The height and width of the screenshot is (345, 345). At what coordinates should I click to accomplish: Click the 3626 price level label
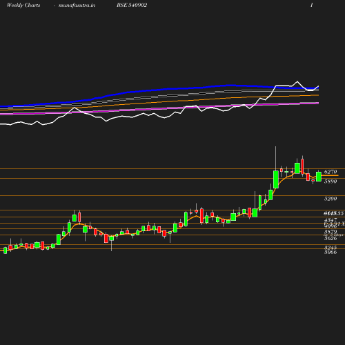[331, 238]
